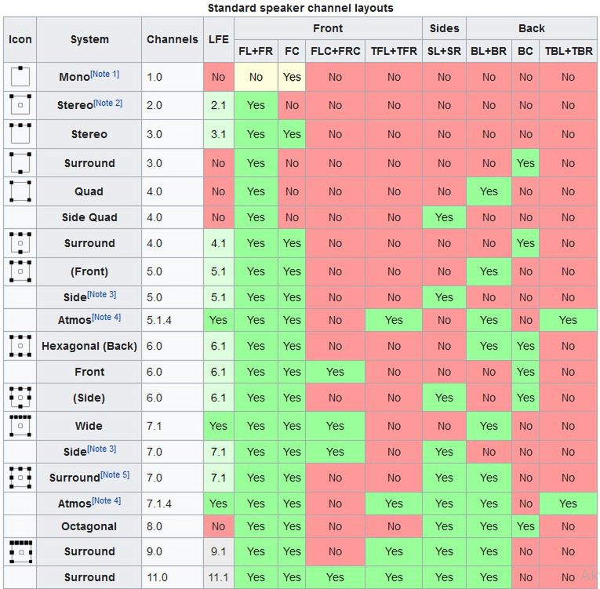600x589 pixels.
Task: Open Note 3 link beside Side 7.0
Action: point(101,449)
